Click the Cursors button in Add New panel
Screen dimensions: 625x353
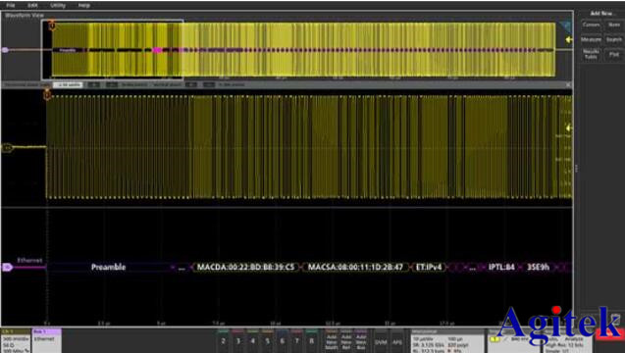(x=591, y=25)
